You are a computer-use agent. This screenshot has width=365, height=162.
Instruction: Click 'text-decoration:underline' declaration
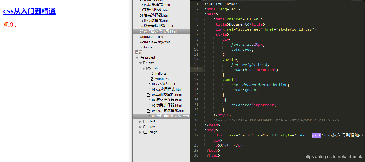point(259,85)
